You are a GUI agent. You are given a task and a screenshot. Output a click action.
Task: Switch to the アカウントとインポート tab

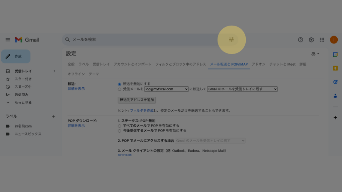132,64
